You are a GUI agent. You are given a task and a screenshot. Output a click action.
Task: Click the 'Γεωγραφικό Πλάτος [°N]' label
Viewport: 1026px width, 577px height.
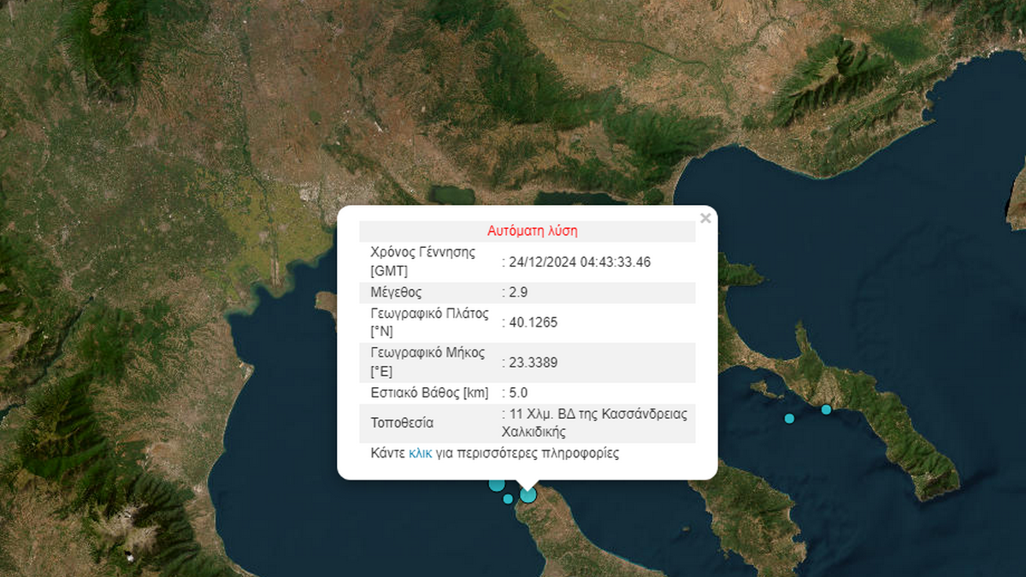427,322
